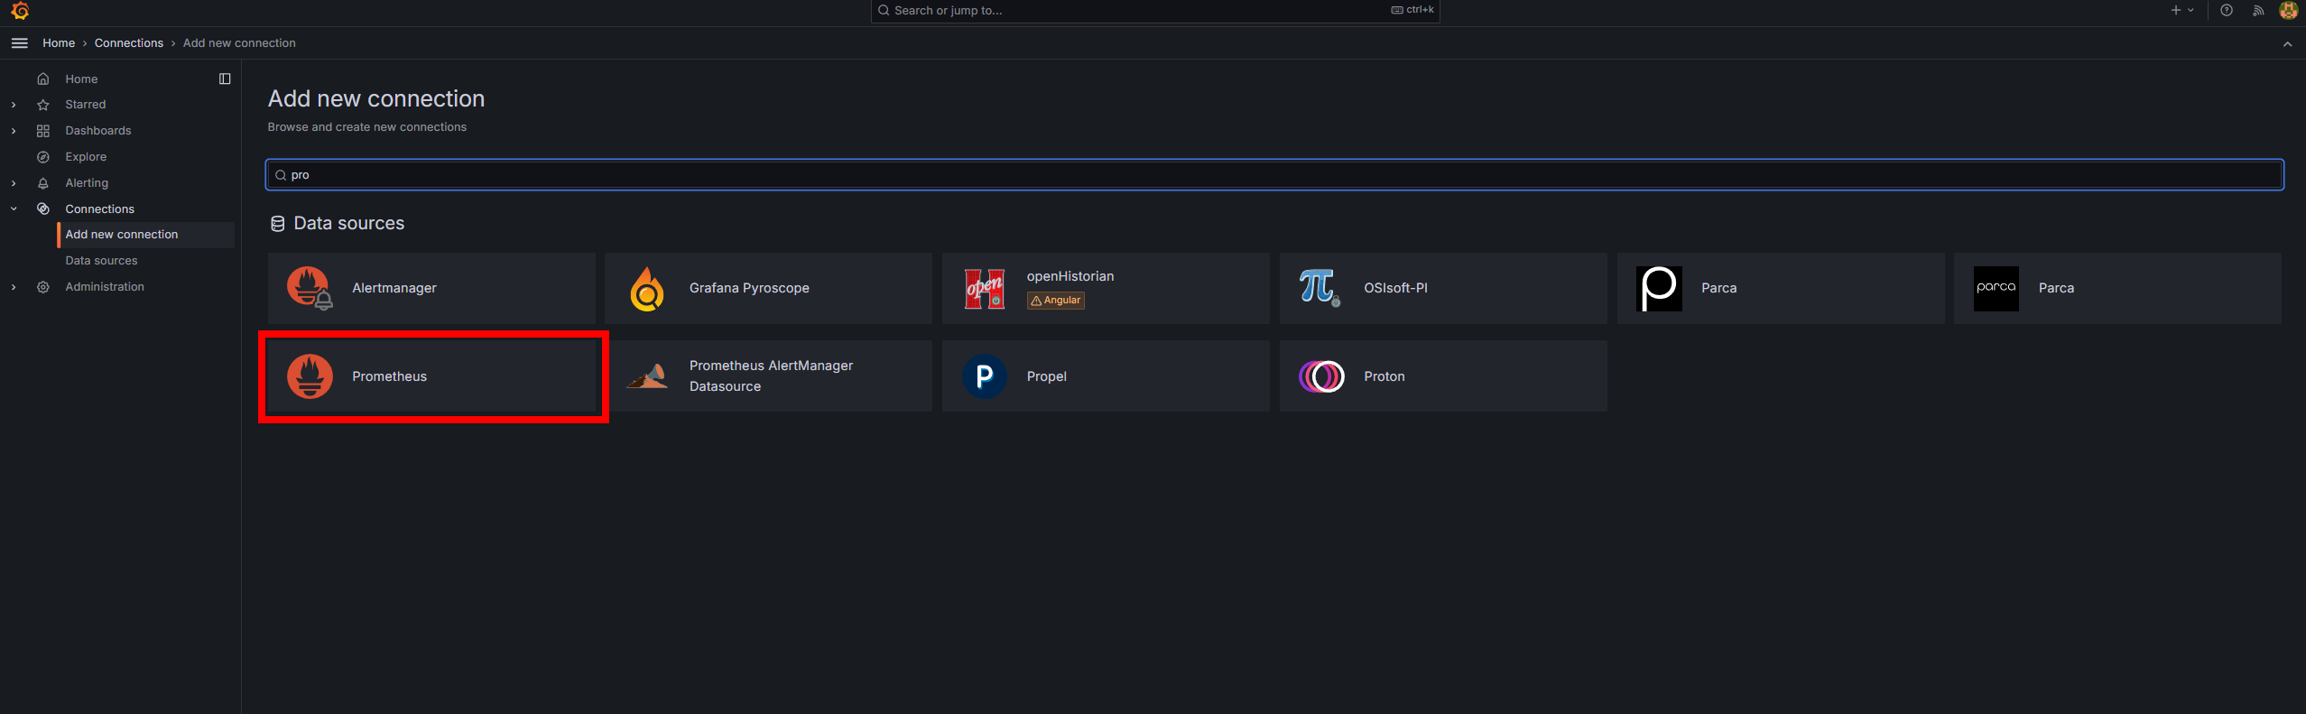Open Starred in the sidebar

(x=86, y=105)
